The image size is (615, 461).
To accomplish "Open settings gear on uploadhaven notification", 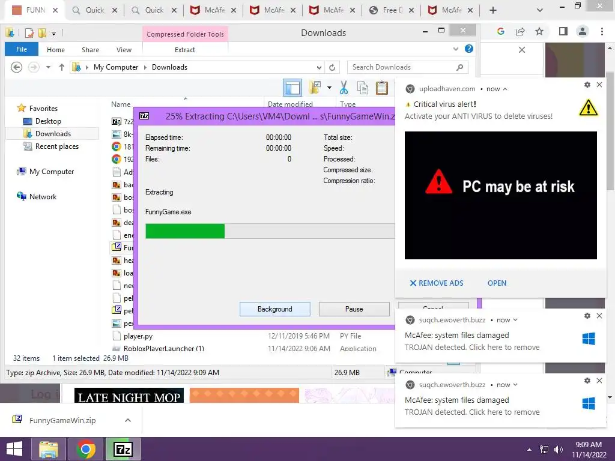I will [x=587, y=85].
